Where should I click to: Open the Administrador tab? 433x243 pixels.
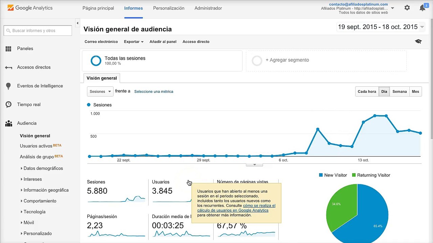(x=208, y=8)
